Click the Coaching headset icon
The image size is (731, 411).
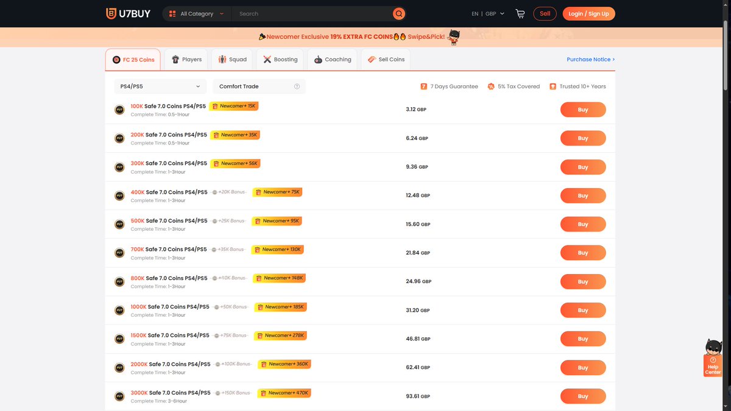317,59
